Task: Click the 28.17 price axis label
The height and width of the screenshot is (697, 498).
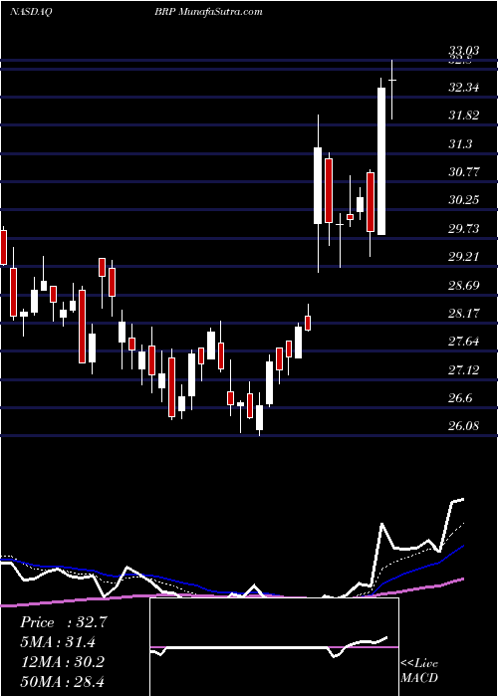Action: 464,314
